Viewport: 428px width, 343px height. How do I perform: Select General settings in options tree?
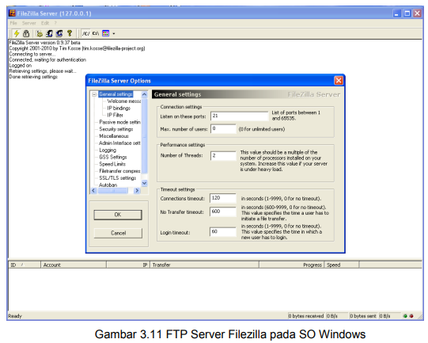(116, 94)
